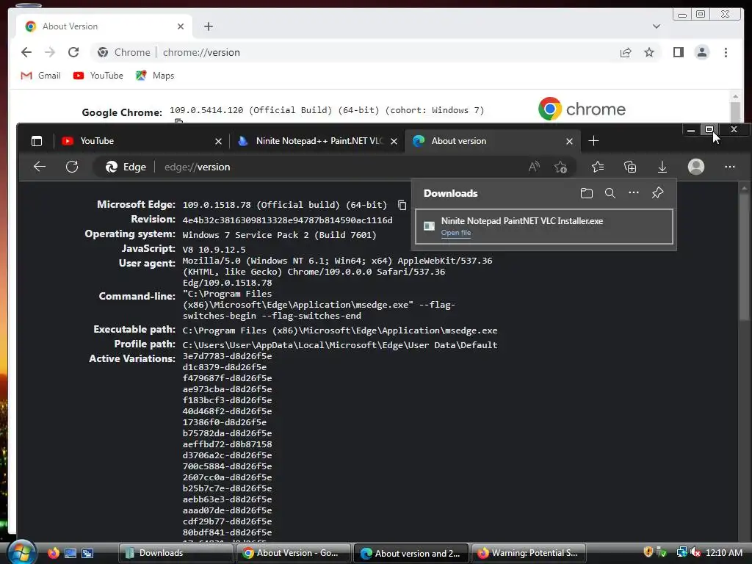The image size is (752, 564).
Task: Switch to the Ninite tab in Edge
Action: point(317,141)
